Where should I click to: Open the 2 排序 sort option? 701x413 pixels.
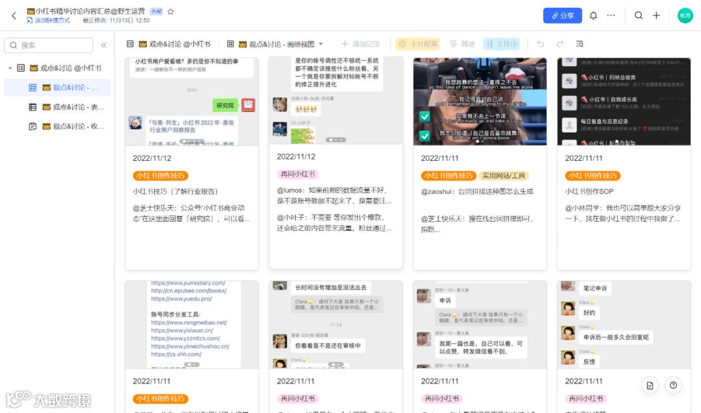click(x=502, y=43)
